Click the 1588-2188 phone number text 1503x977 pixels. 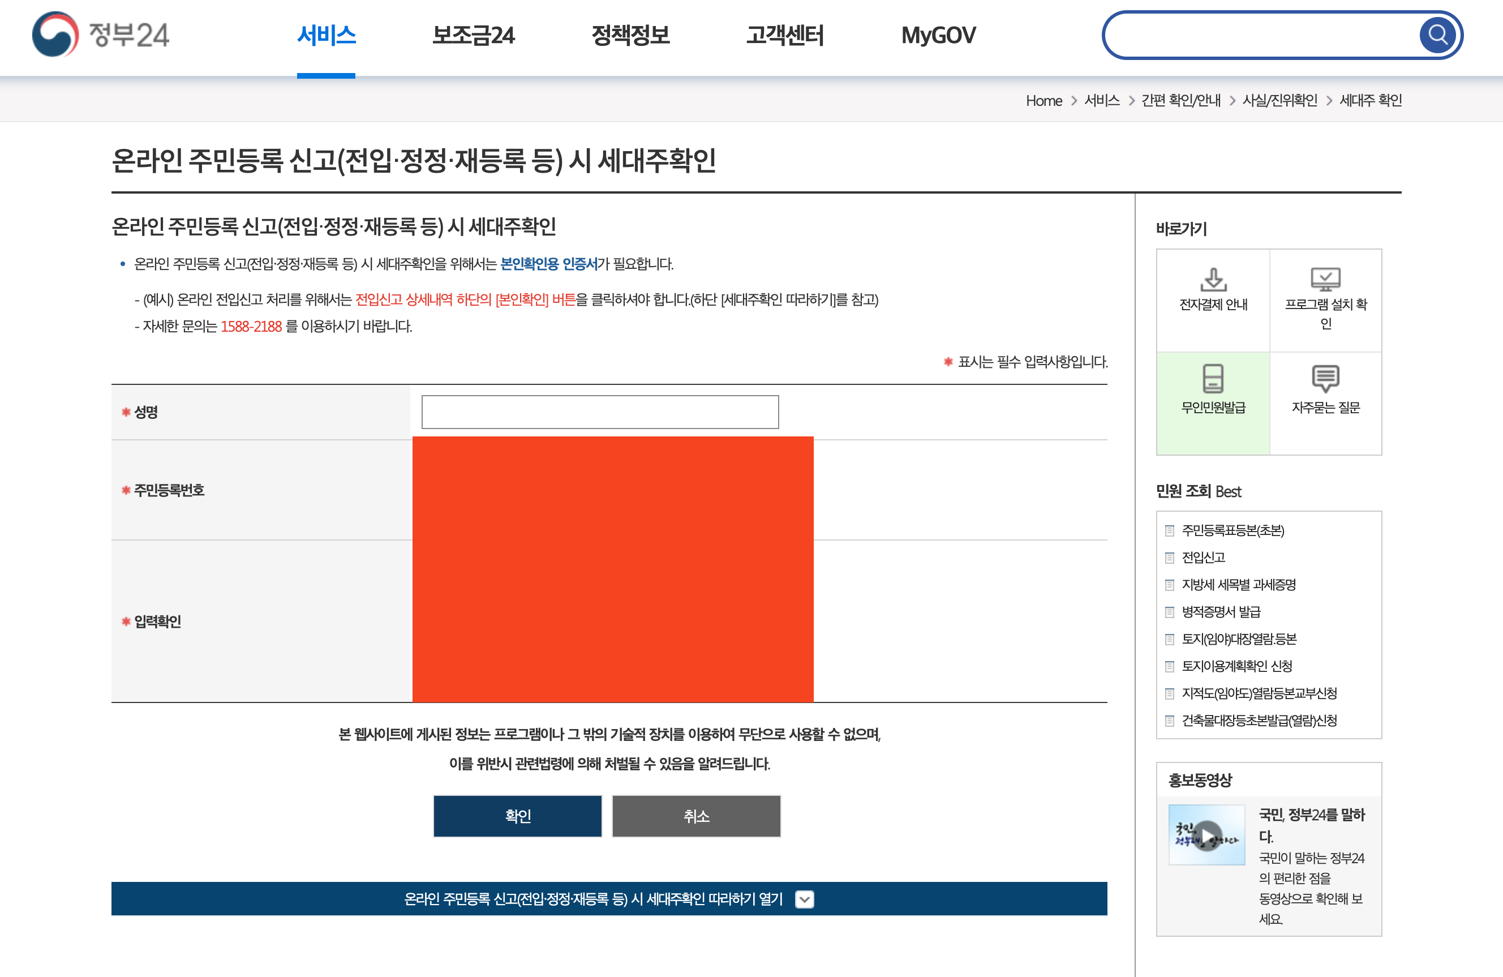(x=251, y=327)
